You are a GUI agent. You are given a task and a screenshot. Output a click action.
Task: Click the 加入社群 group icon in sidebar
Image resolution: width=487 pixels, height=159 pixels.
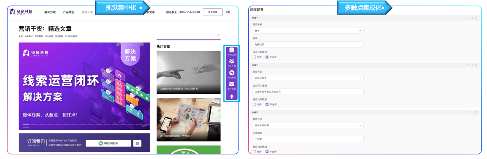click(x=231, y=61)
